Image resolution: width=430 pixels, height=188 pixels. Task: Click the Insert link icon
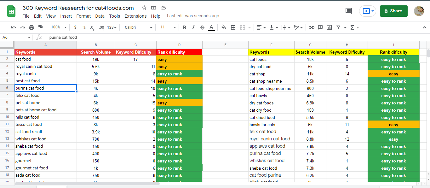pos(311,27)
